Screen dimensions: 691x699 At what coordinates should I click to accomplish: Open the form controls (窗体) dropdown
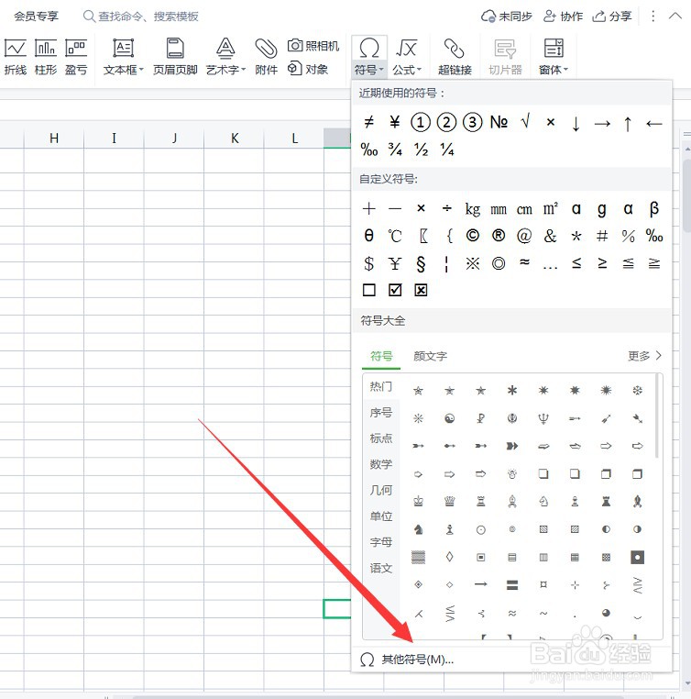point(554,57)
